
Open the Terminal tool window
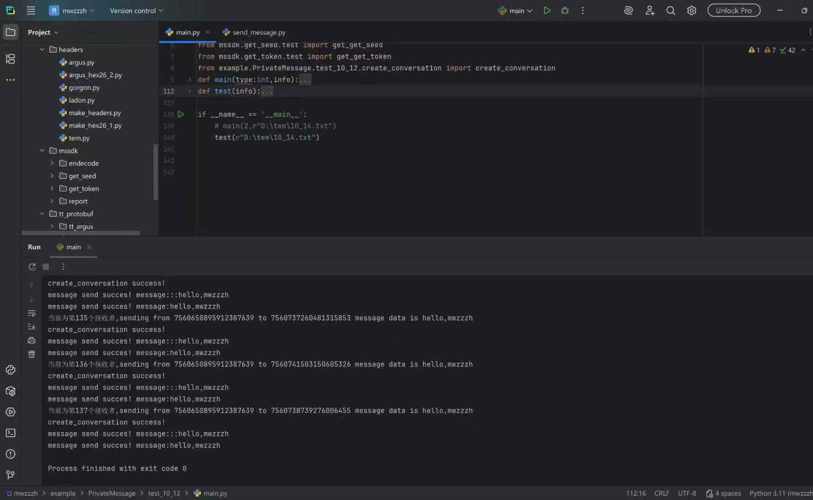point(10,433)
